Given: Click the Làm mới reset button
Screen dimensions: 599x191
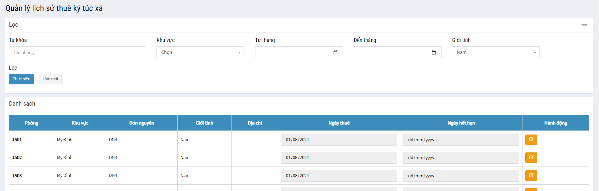Looking at the screenshot, I should 50,79.
